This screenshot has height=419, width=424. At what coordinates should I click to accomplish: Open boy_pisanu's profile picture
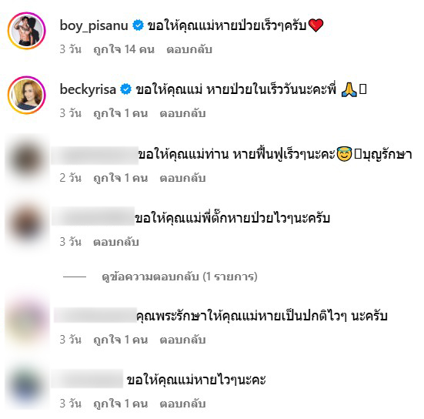26,31
